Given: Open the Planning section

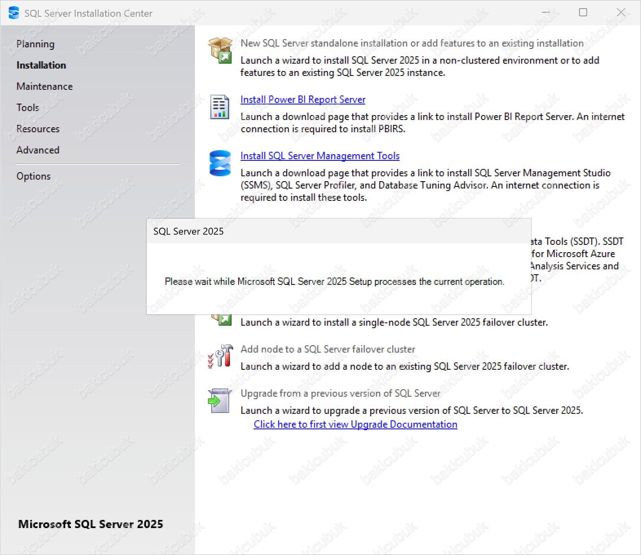Looking at the screenshot, I should tap(35, 44).
